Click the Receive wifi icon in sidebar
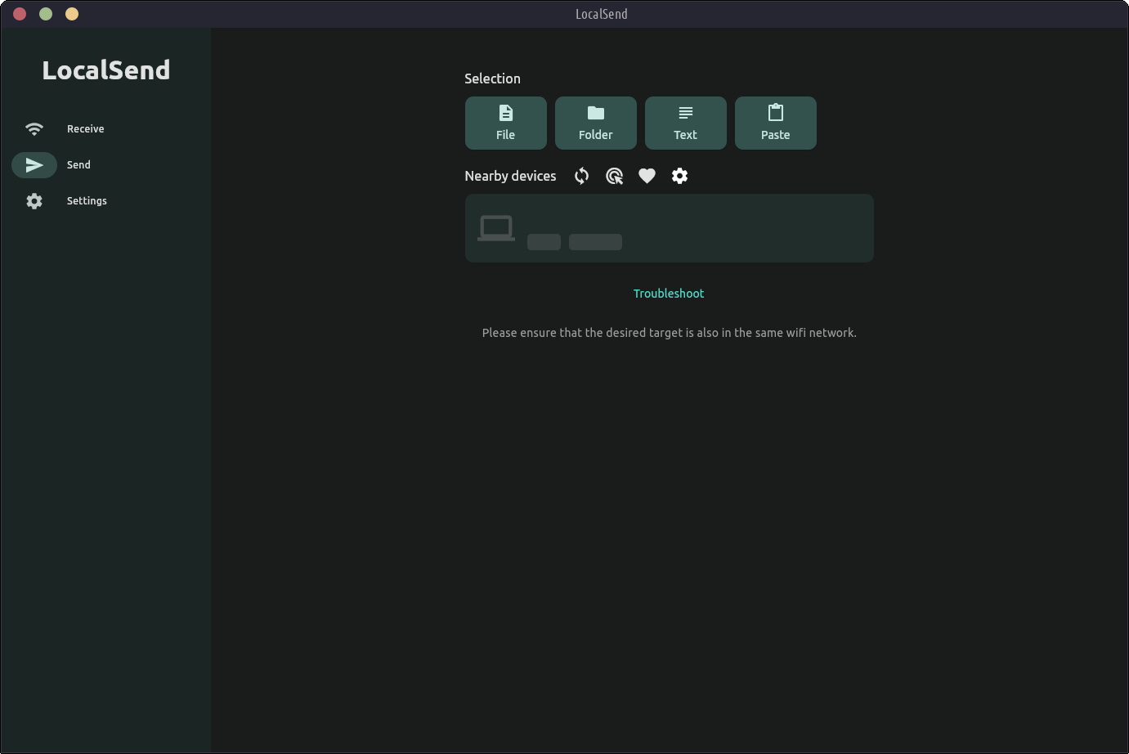Viewport: 1129px width, 754px height. (x=34, y=129)
